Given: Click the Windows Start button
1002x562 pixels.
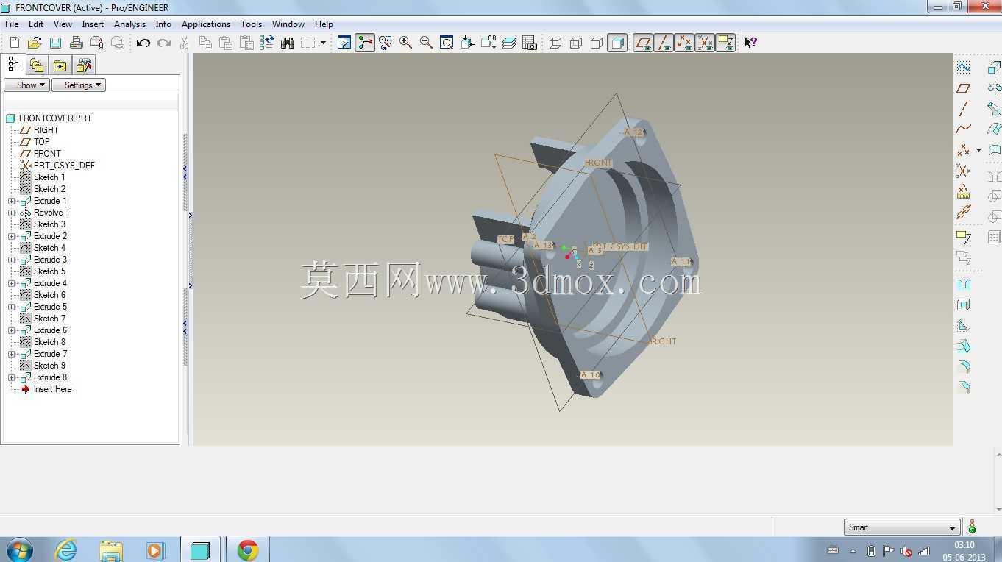Looking at the screenshot, I should (x=19, y=549).
